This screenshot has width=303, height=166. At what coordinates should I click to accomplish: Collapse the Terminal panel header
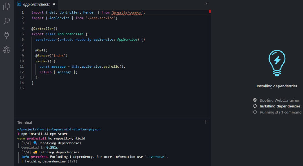coord(24,122)
